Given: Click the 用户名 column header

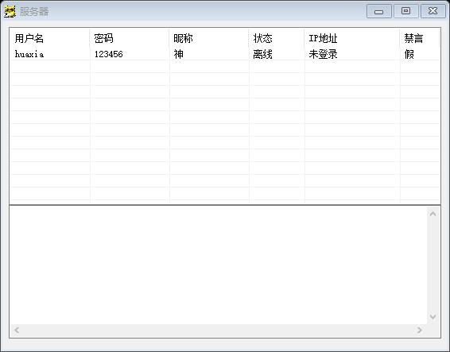Looking at the screenshot, I should [50, 38].
